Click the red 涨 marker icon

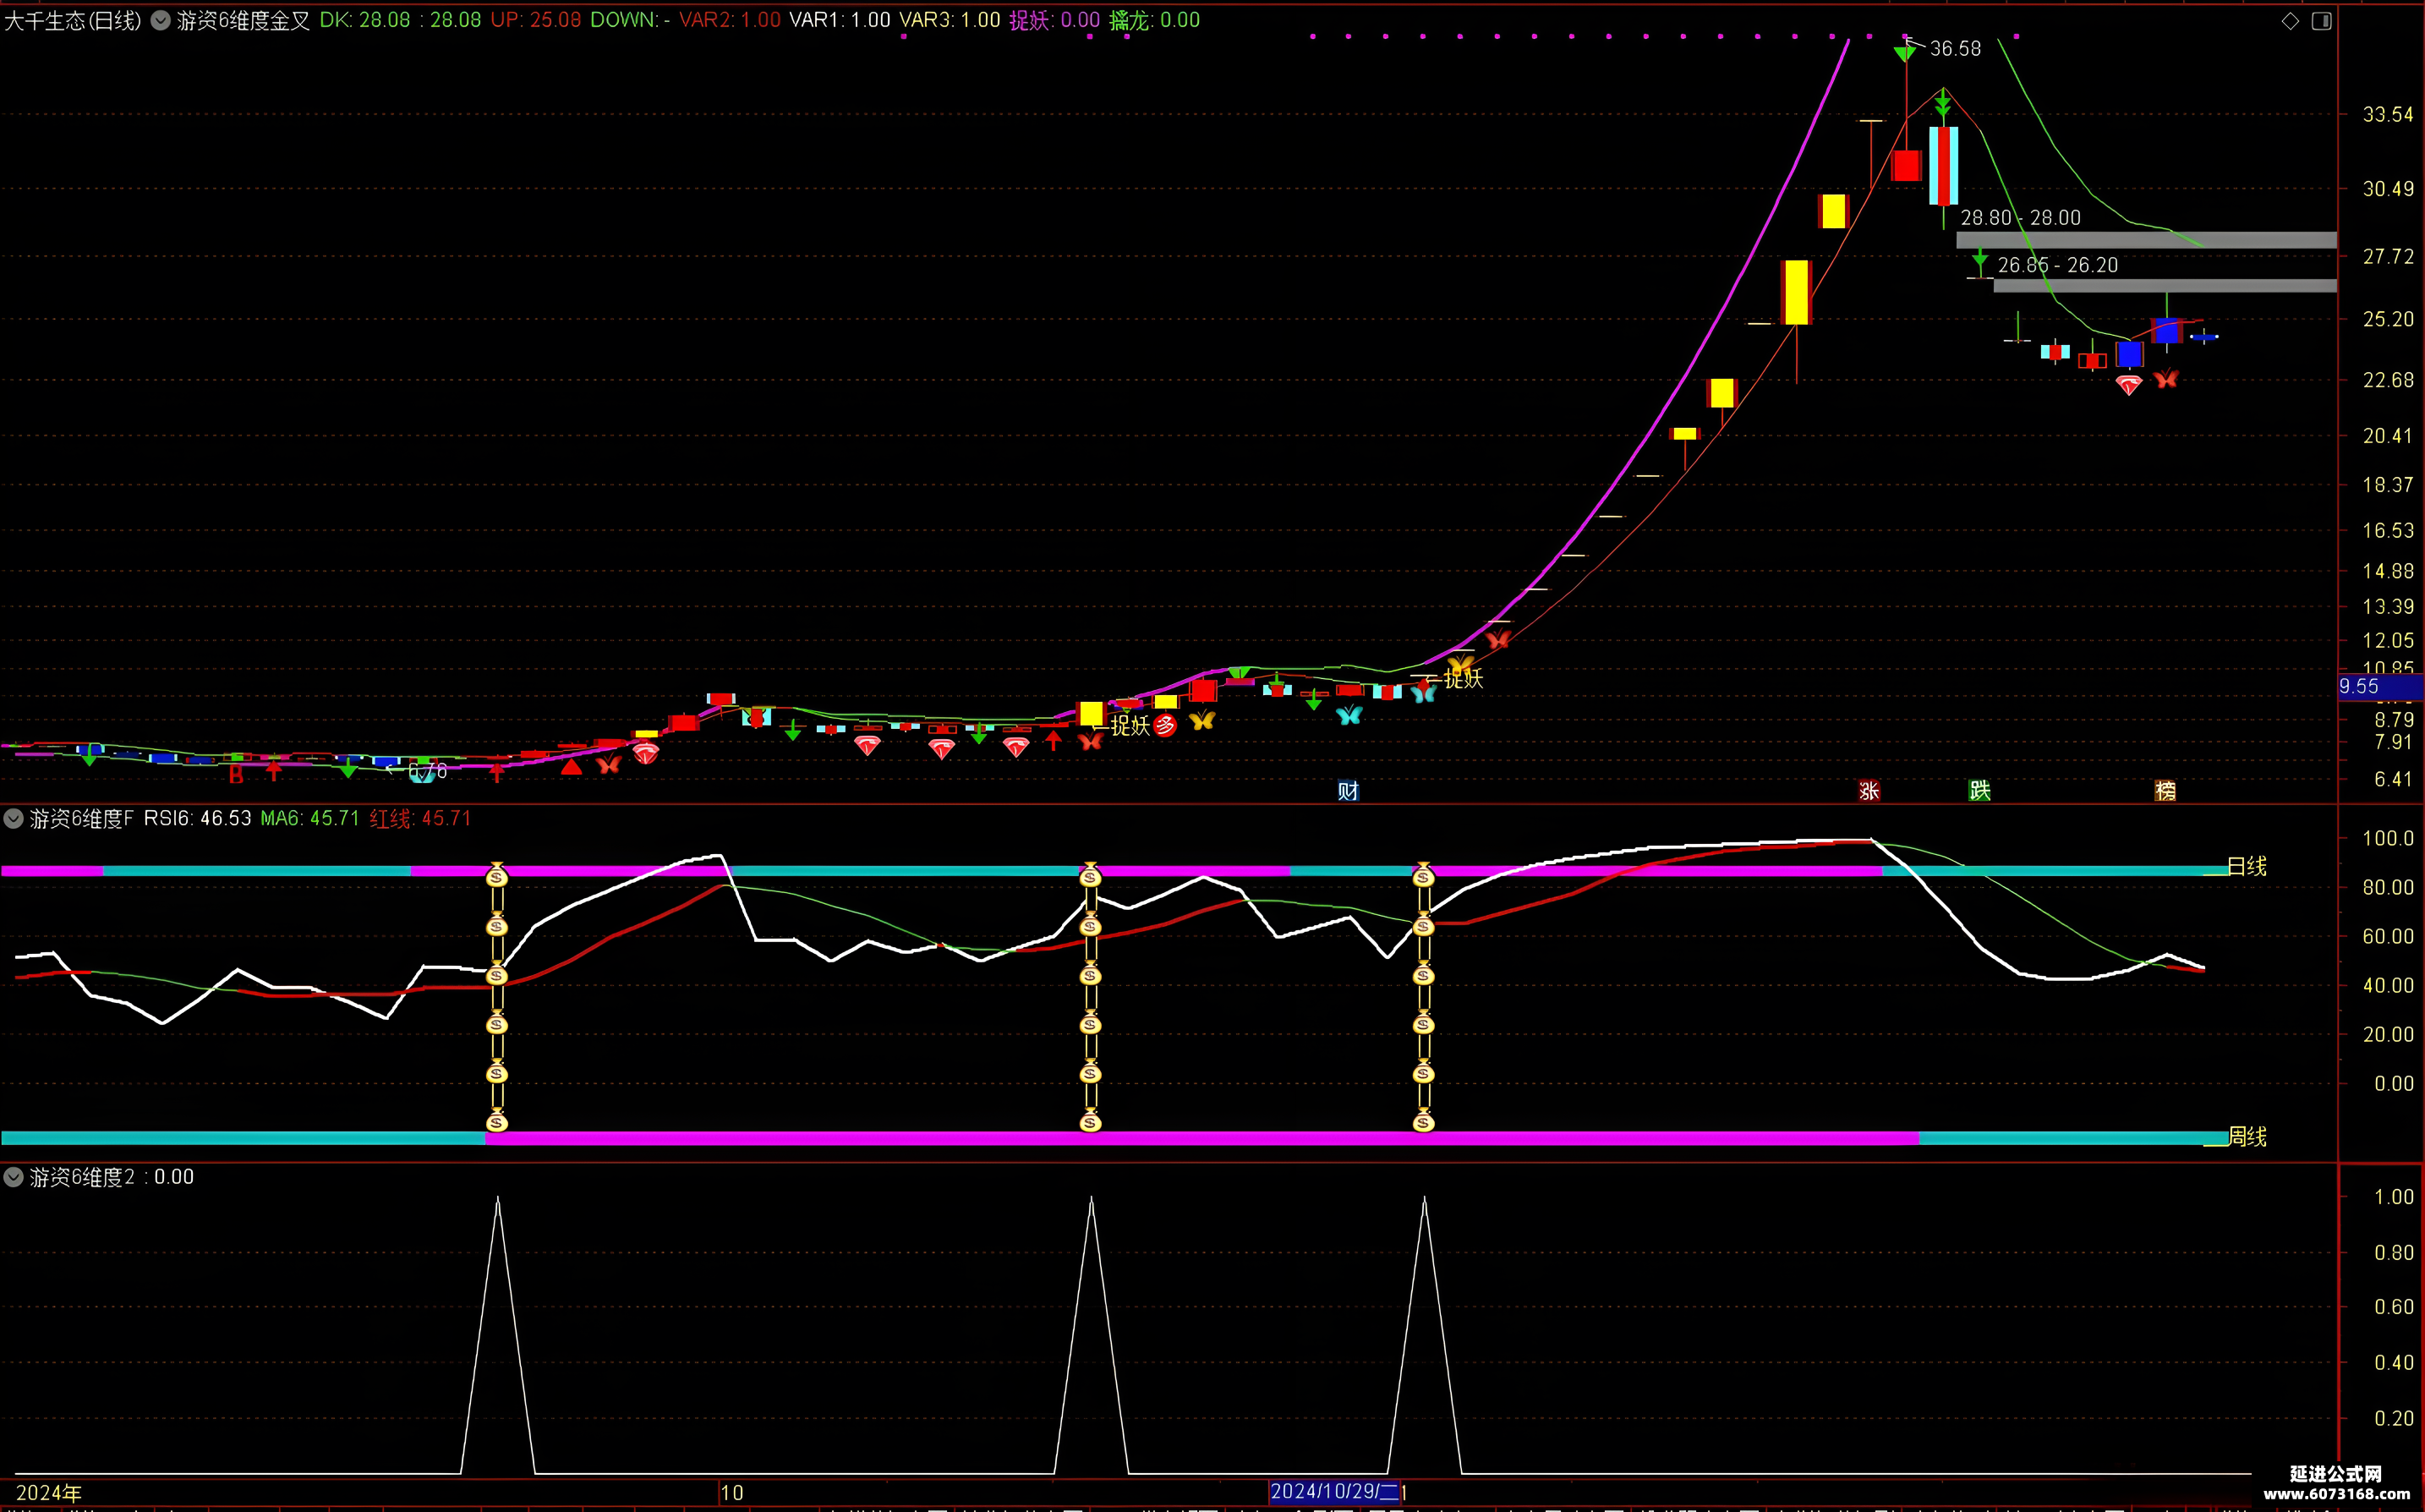[1869, 791]
